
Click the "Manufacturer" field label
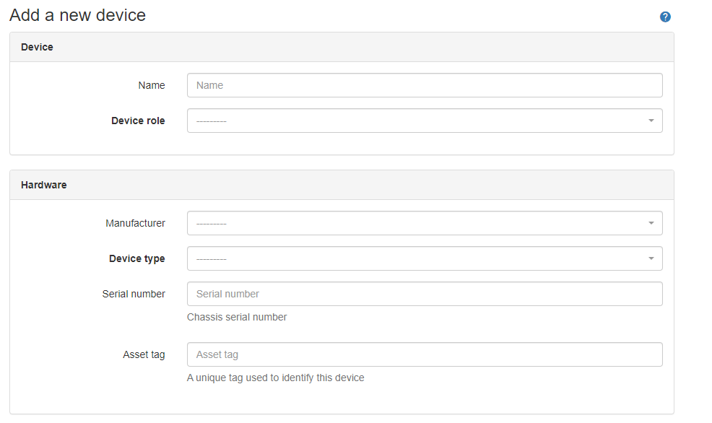[135, 223]
